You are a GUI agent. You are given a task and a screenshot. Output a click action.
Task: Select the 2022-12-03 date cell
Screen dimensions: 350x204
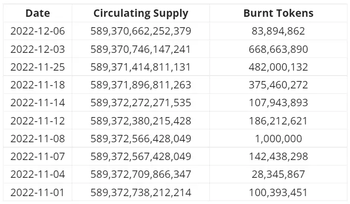tap(38, 49)
